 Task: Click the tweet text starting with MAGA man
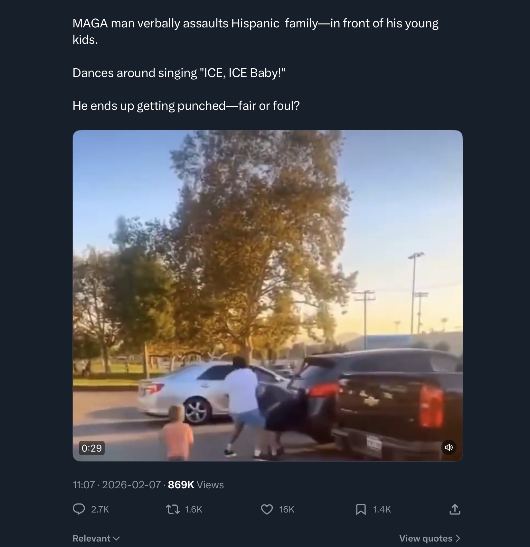click(x=255, y=31)
